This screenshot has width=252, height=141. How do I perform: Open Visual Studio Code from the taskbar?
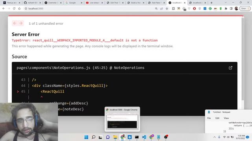pyautogui.click(x=144, y=137)
